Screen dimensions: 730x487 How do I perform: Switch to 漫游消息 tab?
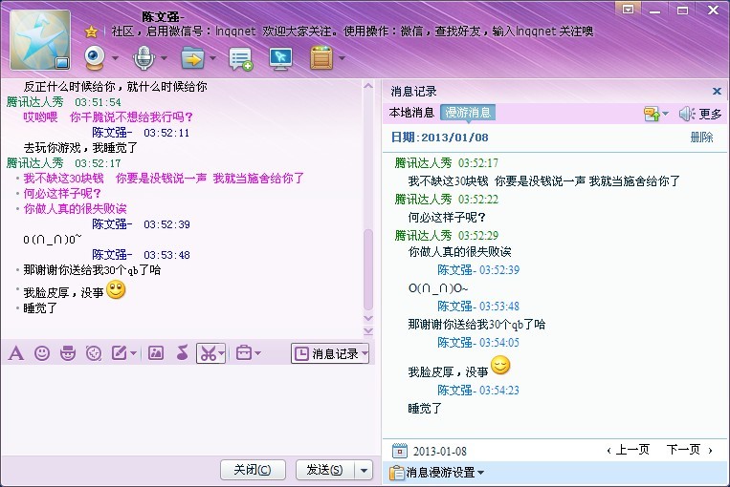[468, 113]
